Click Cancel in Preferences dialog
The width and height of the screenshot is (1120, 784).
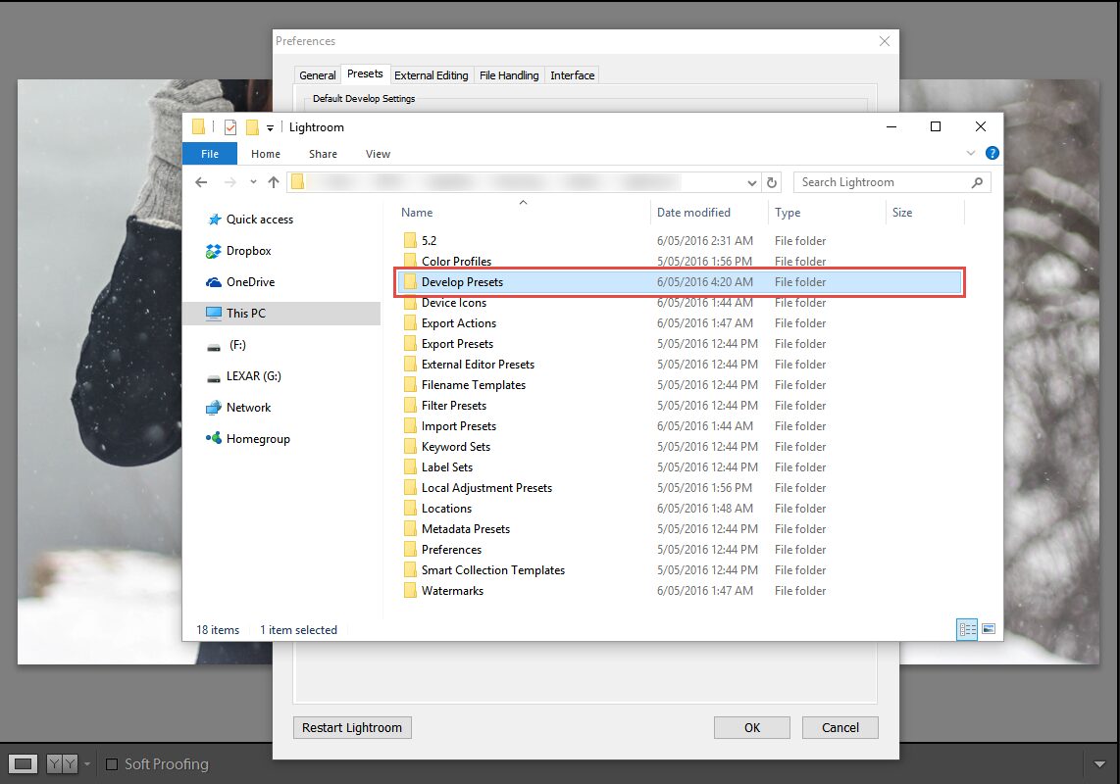click(x=840, y=727)
